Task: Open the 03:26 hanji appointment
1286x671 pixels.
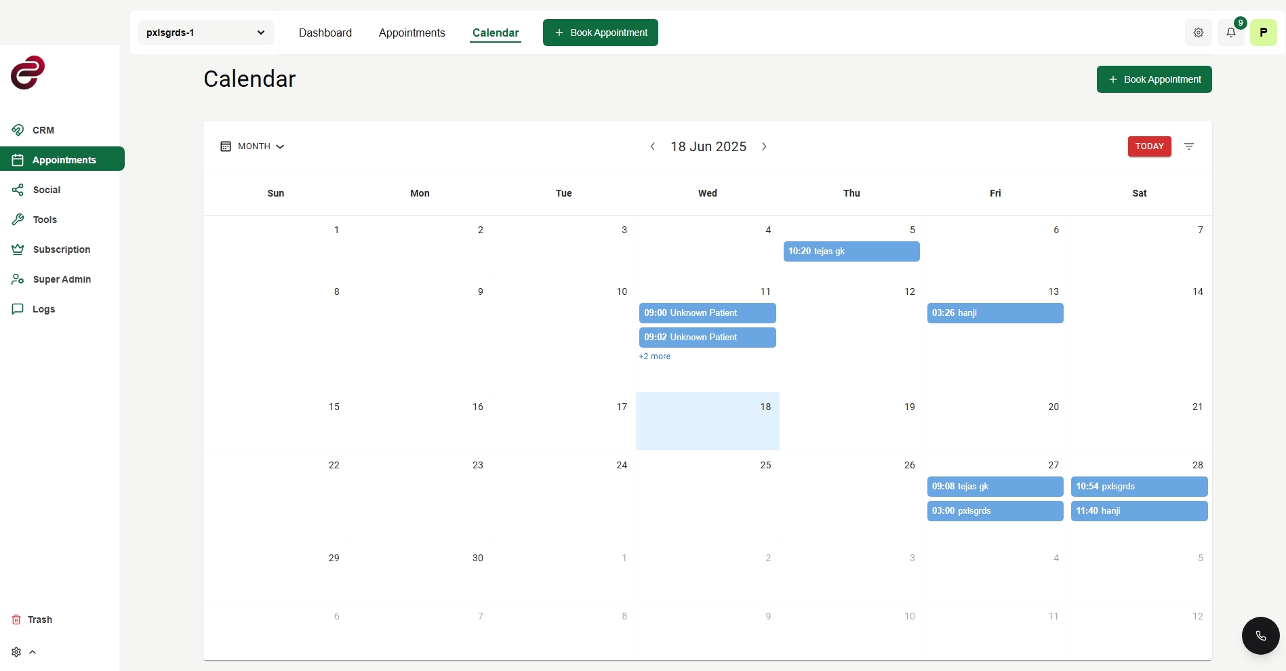Action: click(995, 313)
